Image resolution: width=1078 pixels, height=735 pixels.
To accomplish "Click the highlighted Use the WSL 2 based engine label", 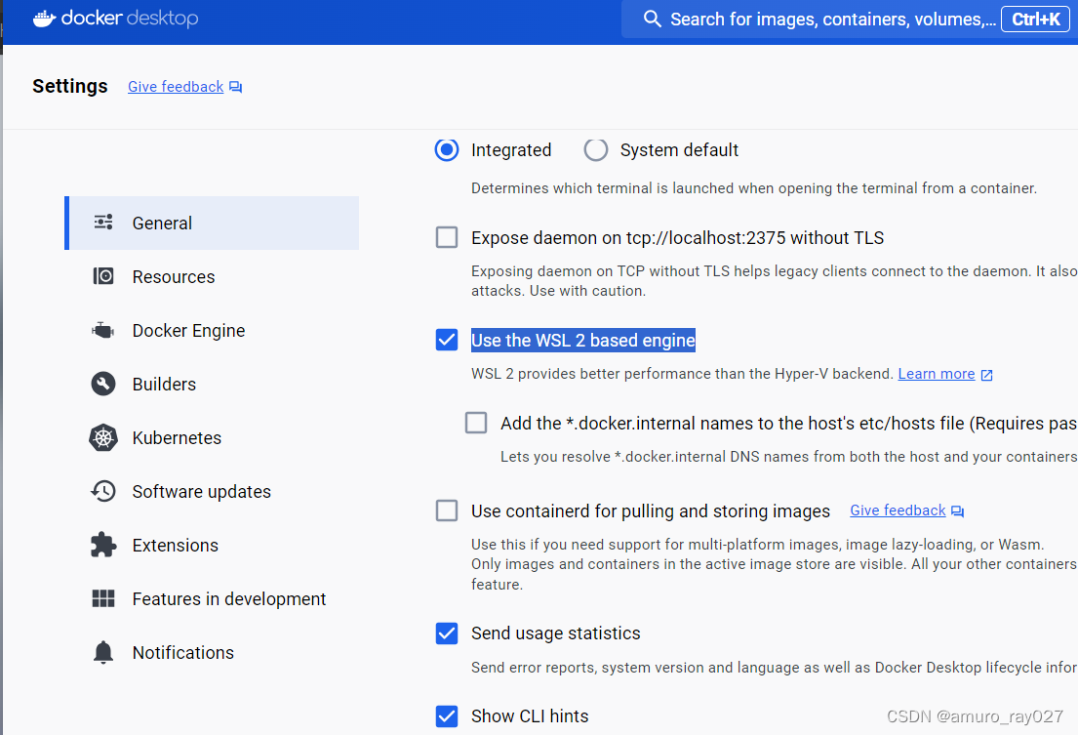I will click(x=583, y=341).
